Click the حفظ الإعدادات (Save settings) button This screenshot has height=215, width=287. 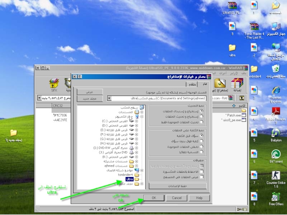[x=178, y=186]
